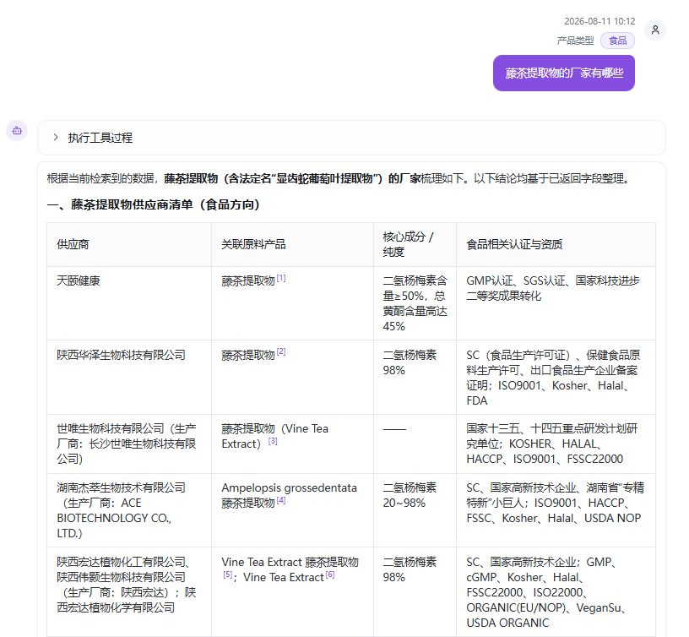Click the 食品相关认证与资质 column header
The image size is (689, 637).
coord(556,244)
